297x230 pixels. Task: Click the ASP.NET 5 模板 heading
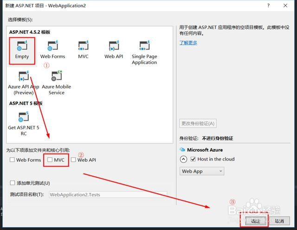pos(26,103)
